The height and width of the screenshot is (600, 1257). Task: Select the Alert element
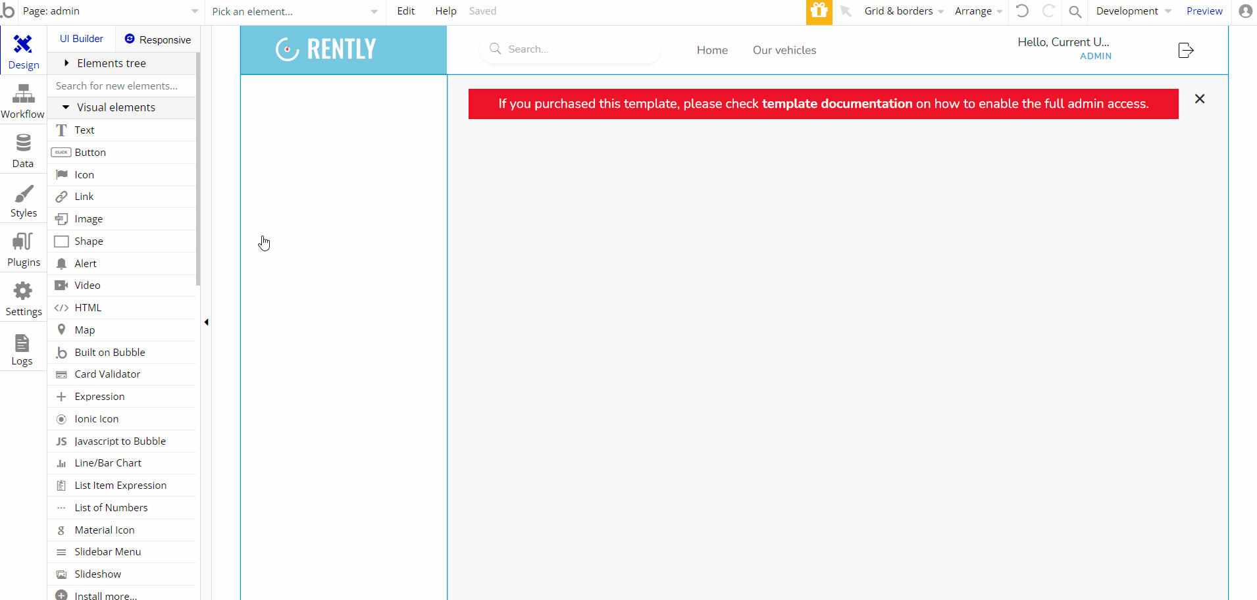[122, 264]
